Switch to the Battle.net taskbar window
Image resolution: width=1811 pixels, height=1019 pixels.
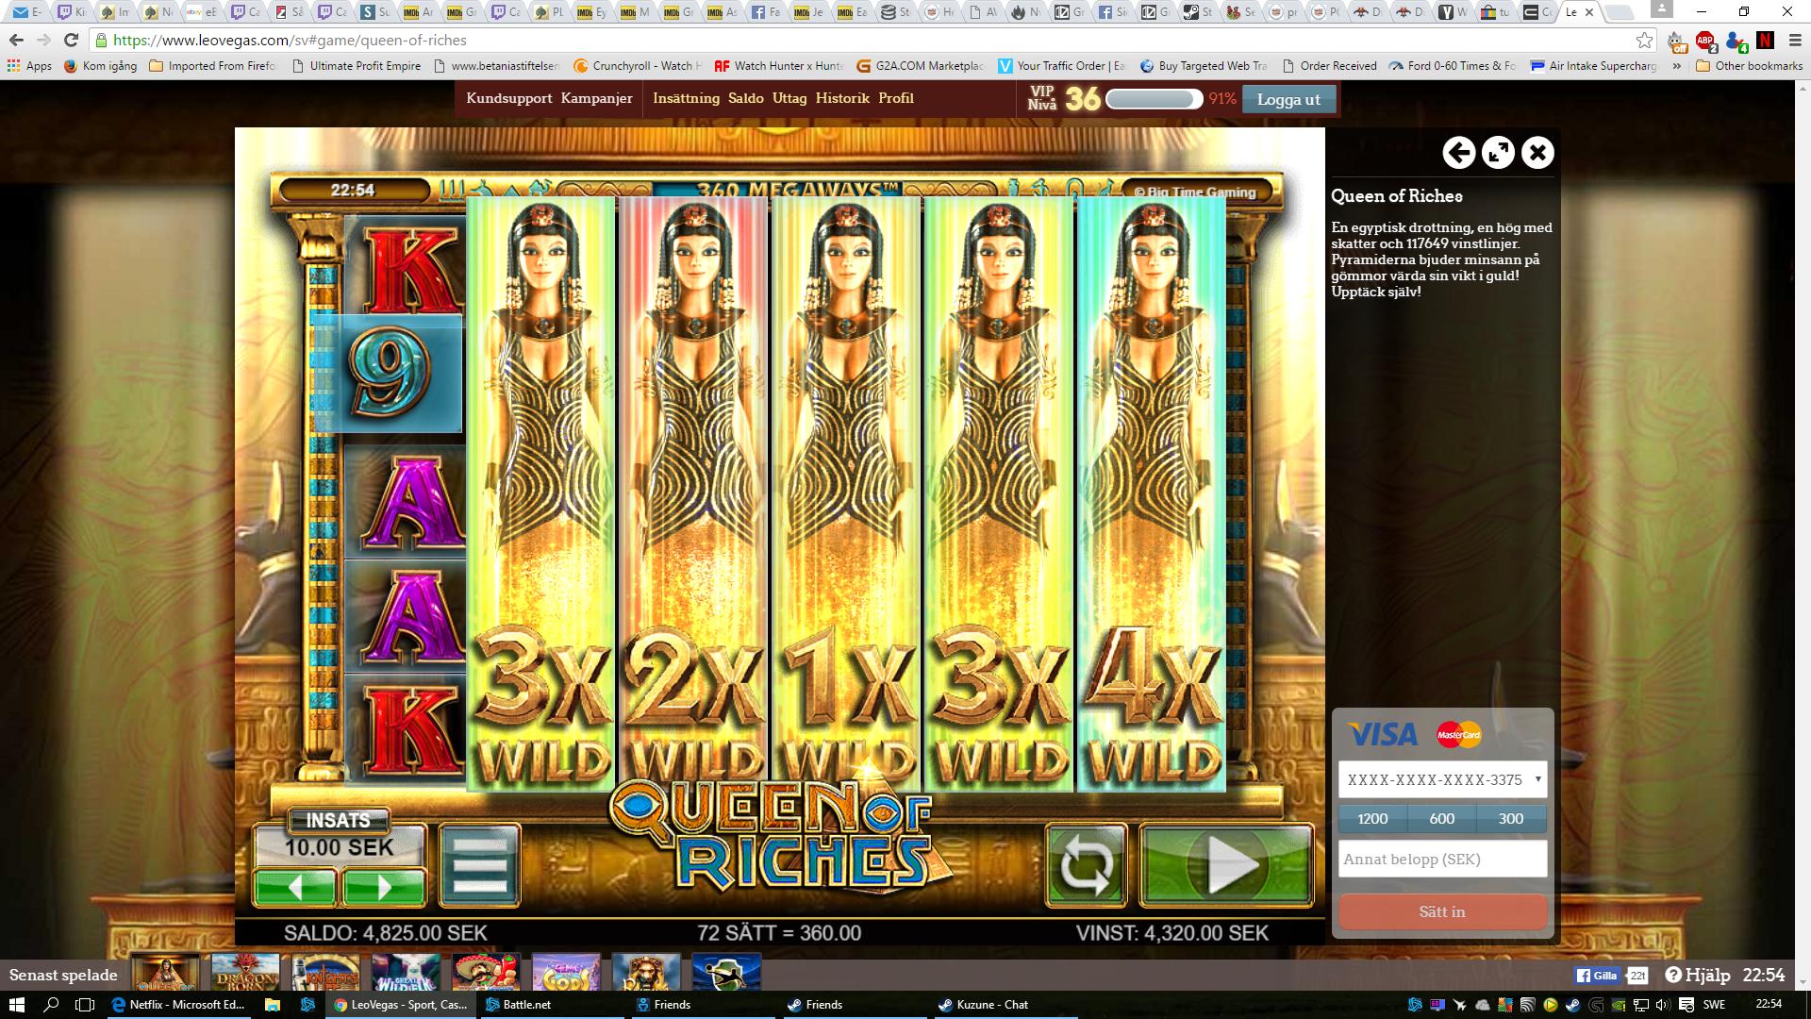551,1005
